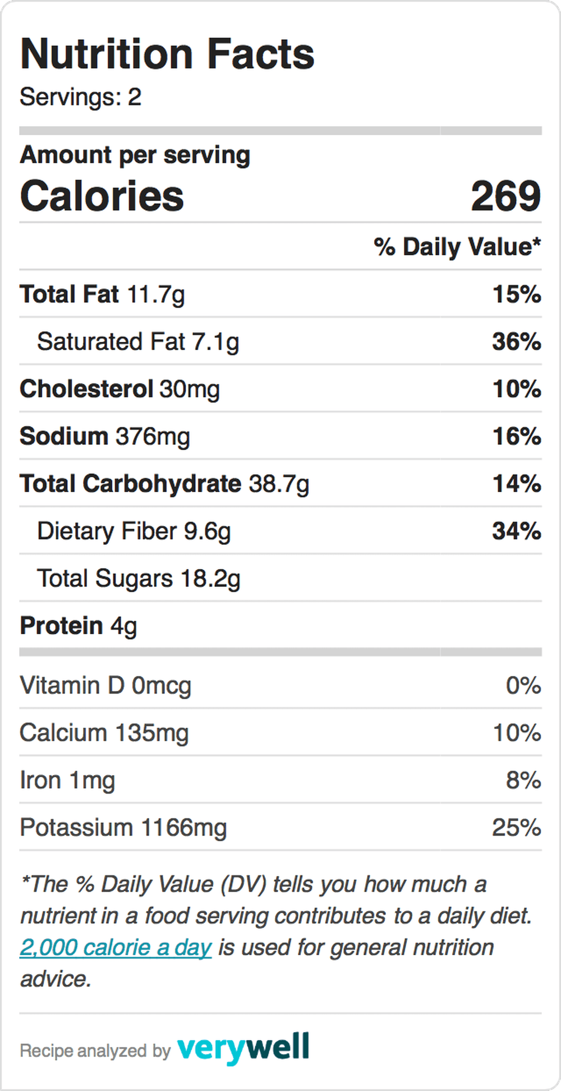Click the Calories 269 value
The image size is (561, 1091).
[505, 196]
